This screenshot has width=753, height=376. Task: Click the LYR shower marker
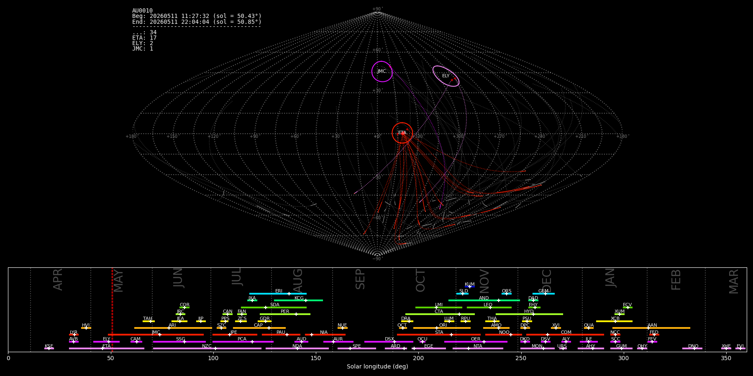click(74, 335)
